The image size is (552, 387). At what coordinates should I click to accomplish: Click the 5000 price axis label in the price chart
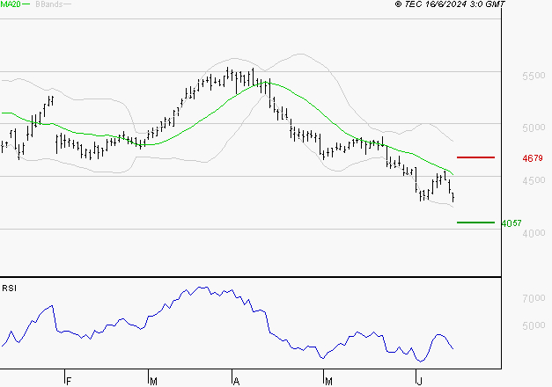(534, 128)
